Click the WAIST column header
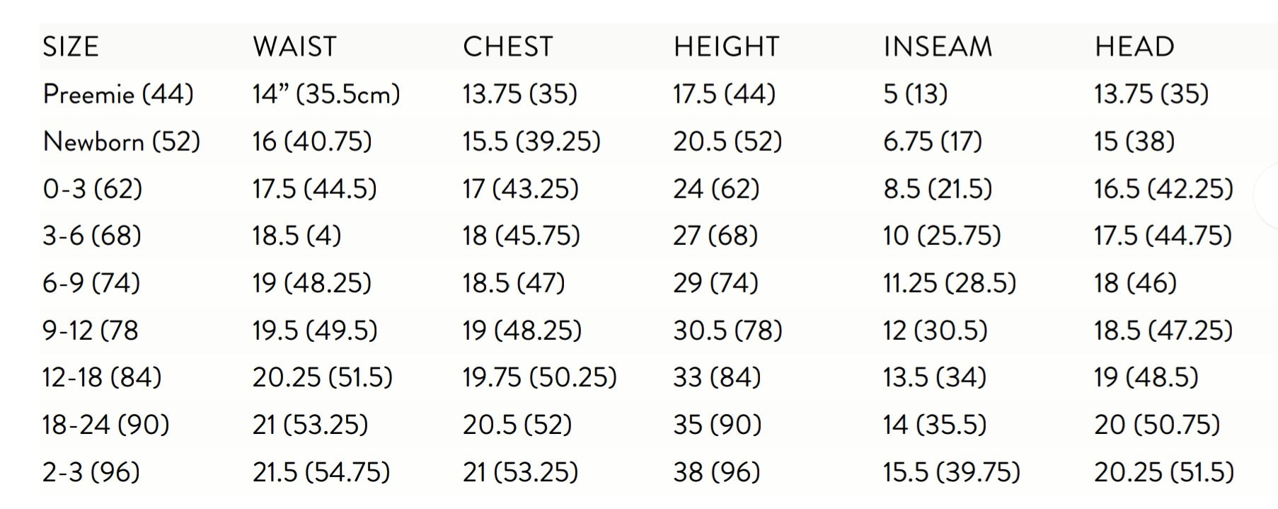Viewport: 1278px width, 509px height. click(x=294, y=47)
